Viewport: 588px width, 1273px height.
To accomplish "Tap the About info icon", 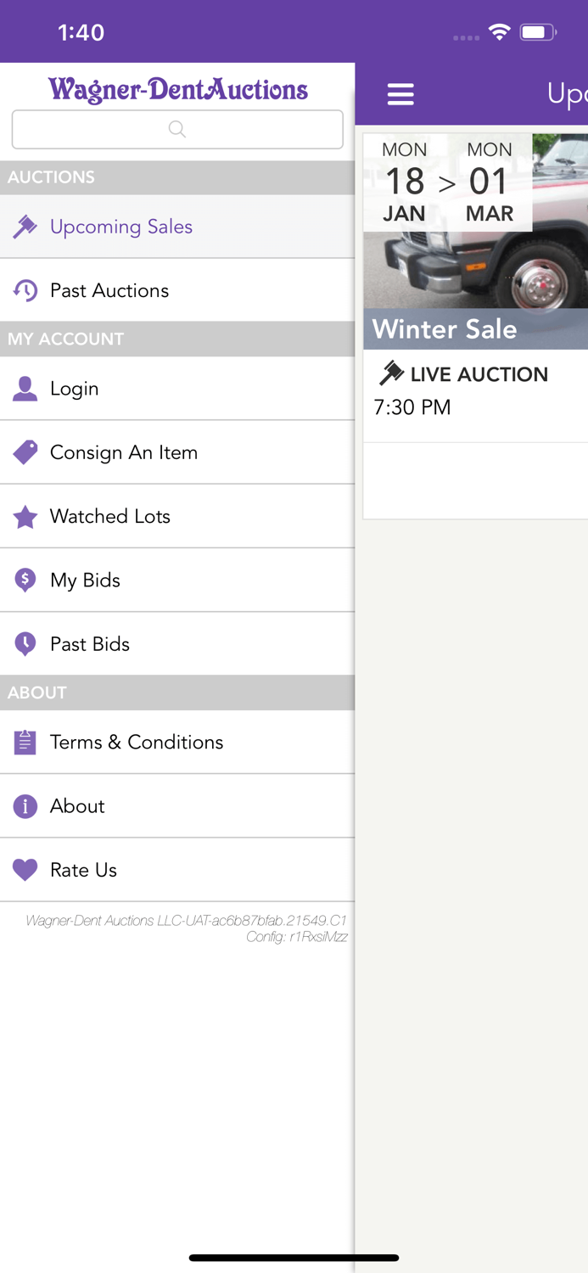I will pos(25,806).
